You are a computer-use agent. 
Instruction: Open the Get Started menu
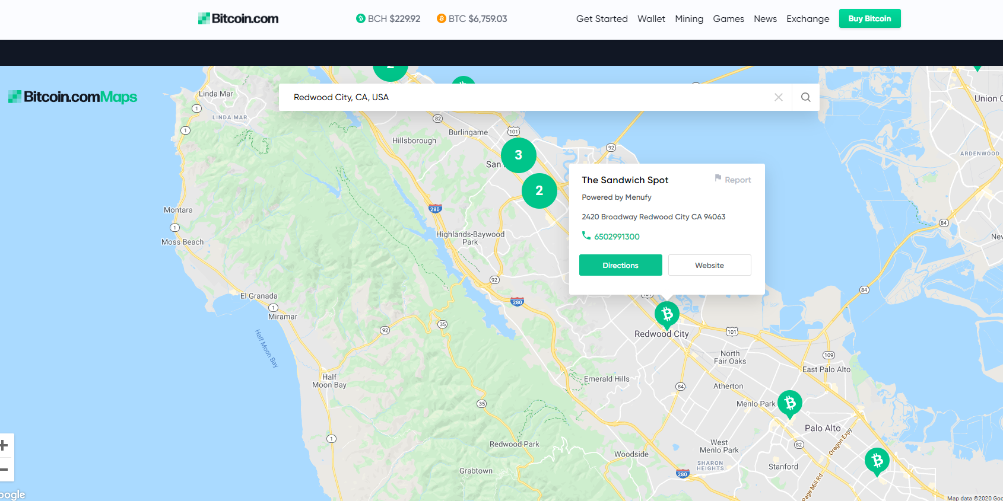(x=602, y=19)
